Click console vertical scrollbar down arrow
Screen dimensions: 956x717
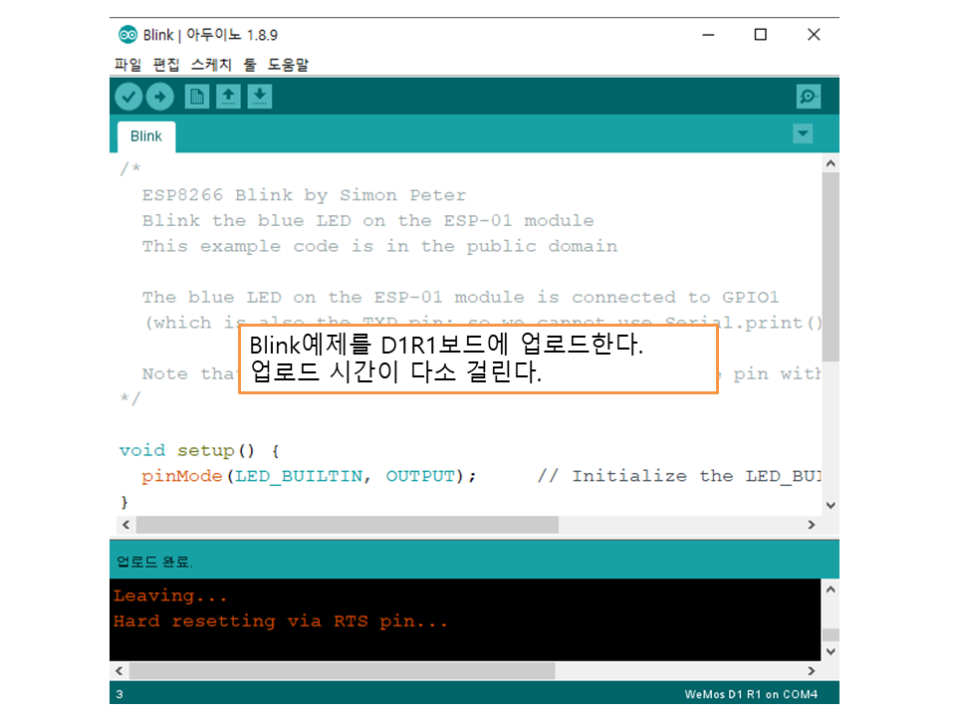[x=831, y=651]
